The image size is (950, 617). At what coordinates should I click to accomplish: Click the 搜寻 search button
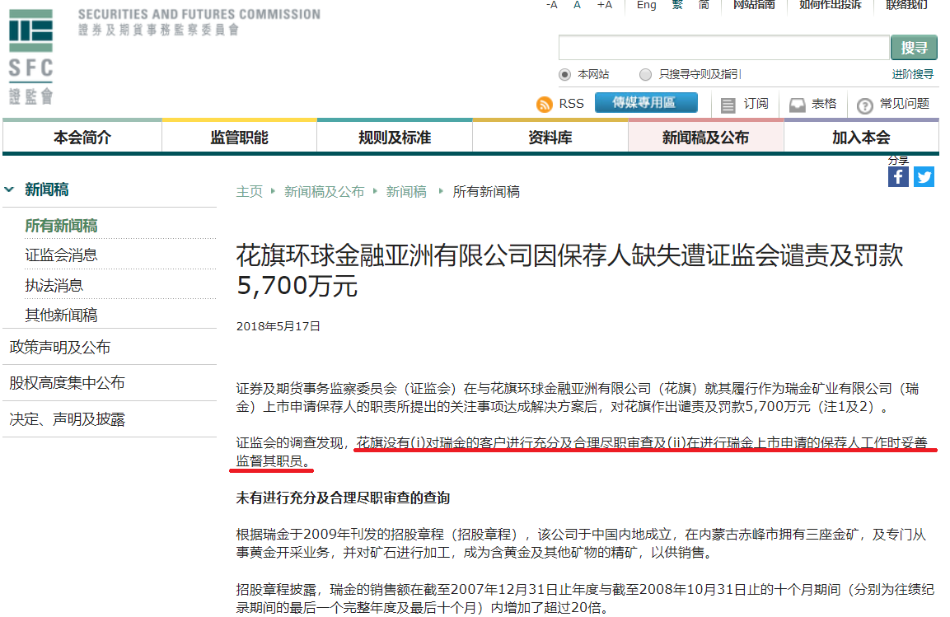click(x=914, y=48)
